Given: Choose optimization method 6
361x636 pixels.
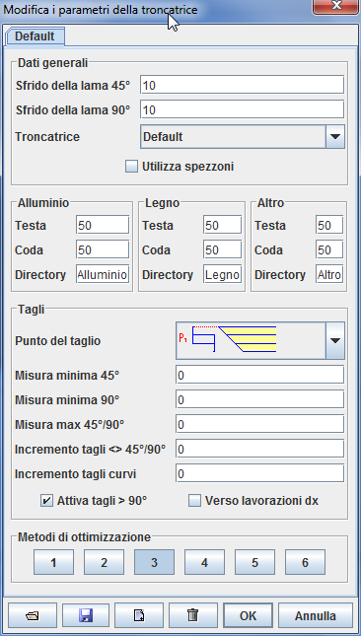Looking at the screenshot, I should (x=305, y=563).
